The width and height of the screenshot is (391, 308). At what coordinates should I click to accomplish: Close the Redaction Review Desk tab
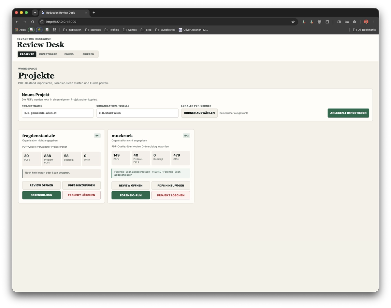[x=86, y=13]
